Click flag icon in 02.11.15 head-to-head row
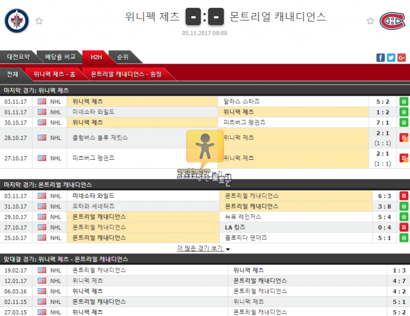 click(x=42, y=302)
